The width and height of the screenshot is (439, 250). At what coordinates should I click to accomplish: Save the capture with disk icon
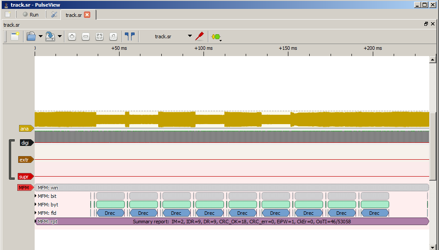click(x=50, y=36)
